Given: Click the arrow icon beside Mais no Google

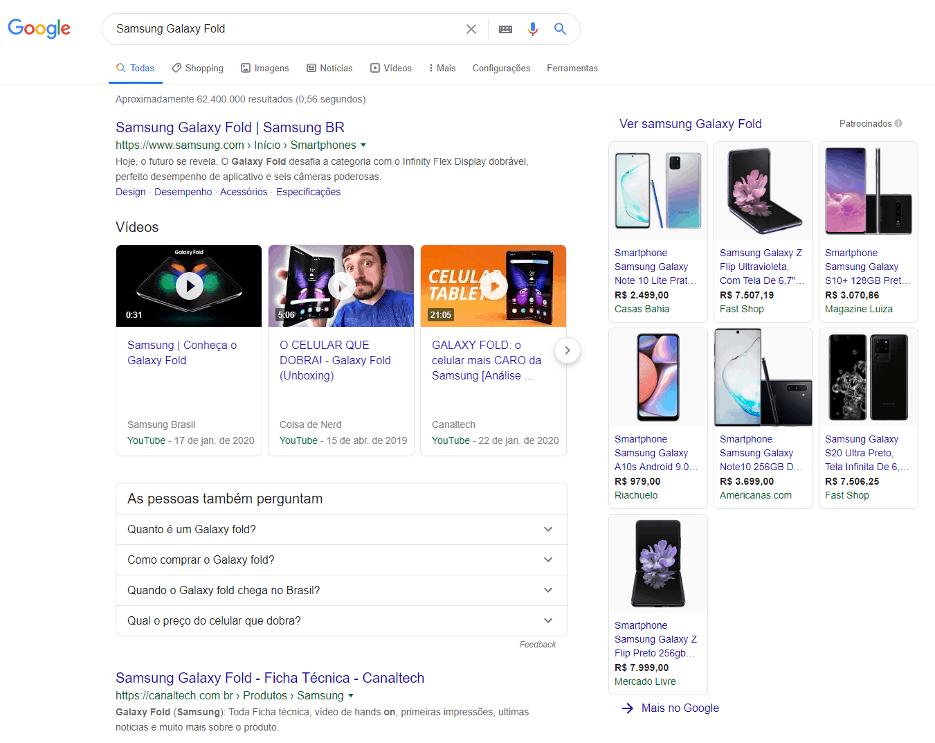Looking at the screenshot, I should (x=628, y=708).
